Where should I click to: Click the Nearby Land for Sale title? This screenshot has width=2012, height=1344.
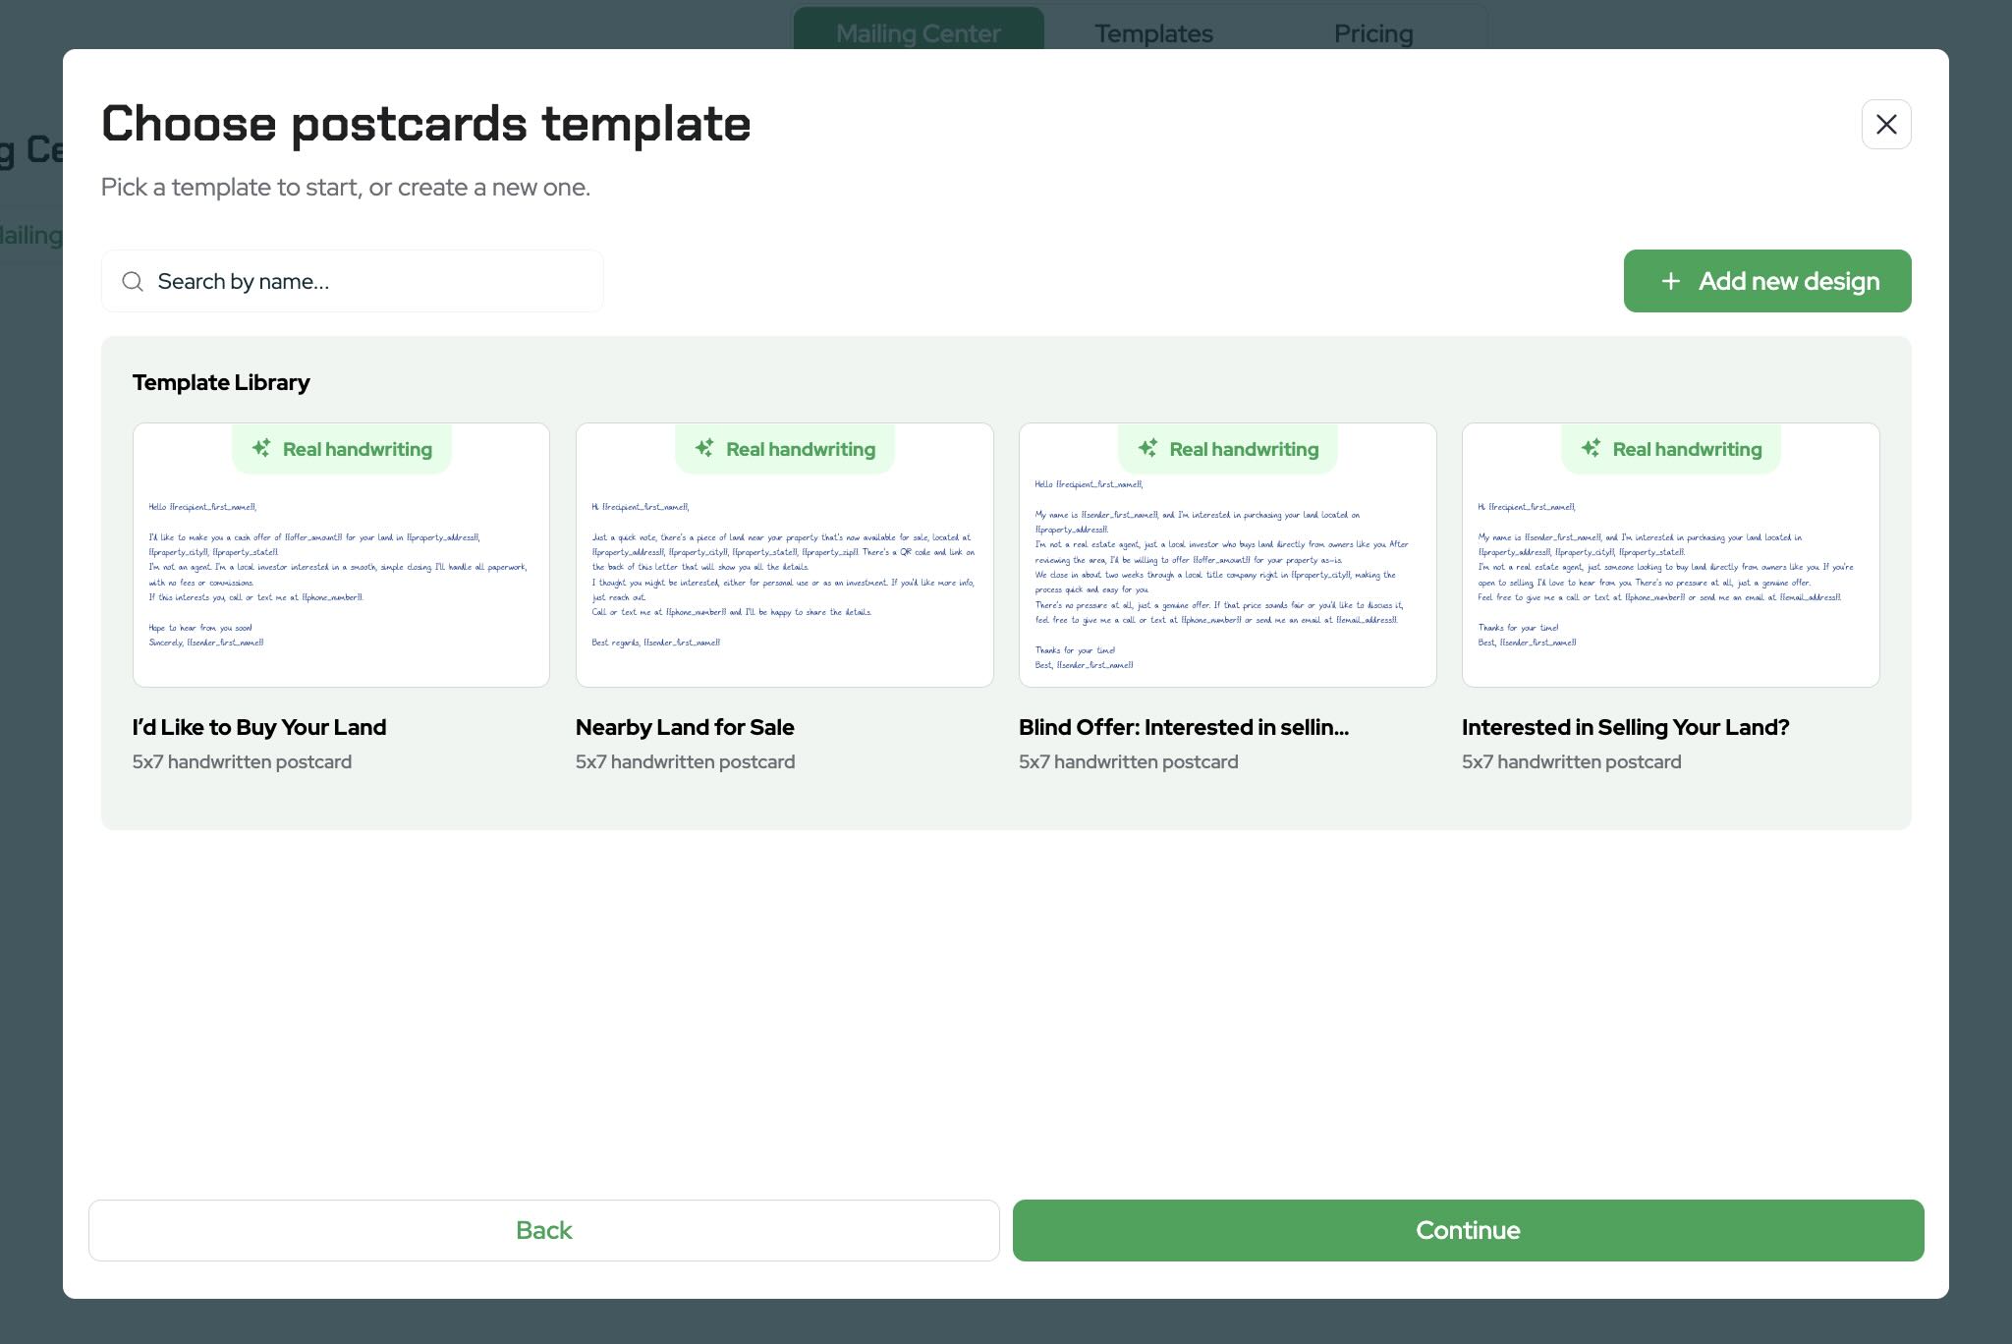pos(685,728)
